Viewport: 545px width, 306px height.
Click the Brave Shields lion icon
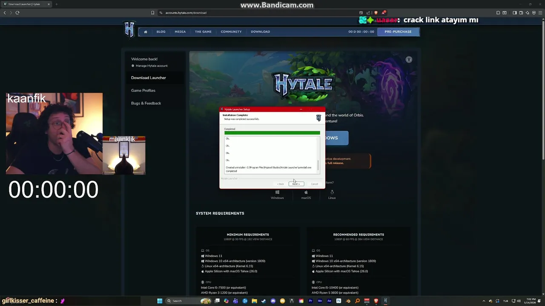coord(376,13)
